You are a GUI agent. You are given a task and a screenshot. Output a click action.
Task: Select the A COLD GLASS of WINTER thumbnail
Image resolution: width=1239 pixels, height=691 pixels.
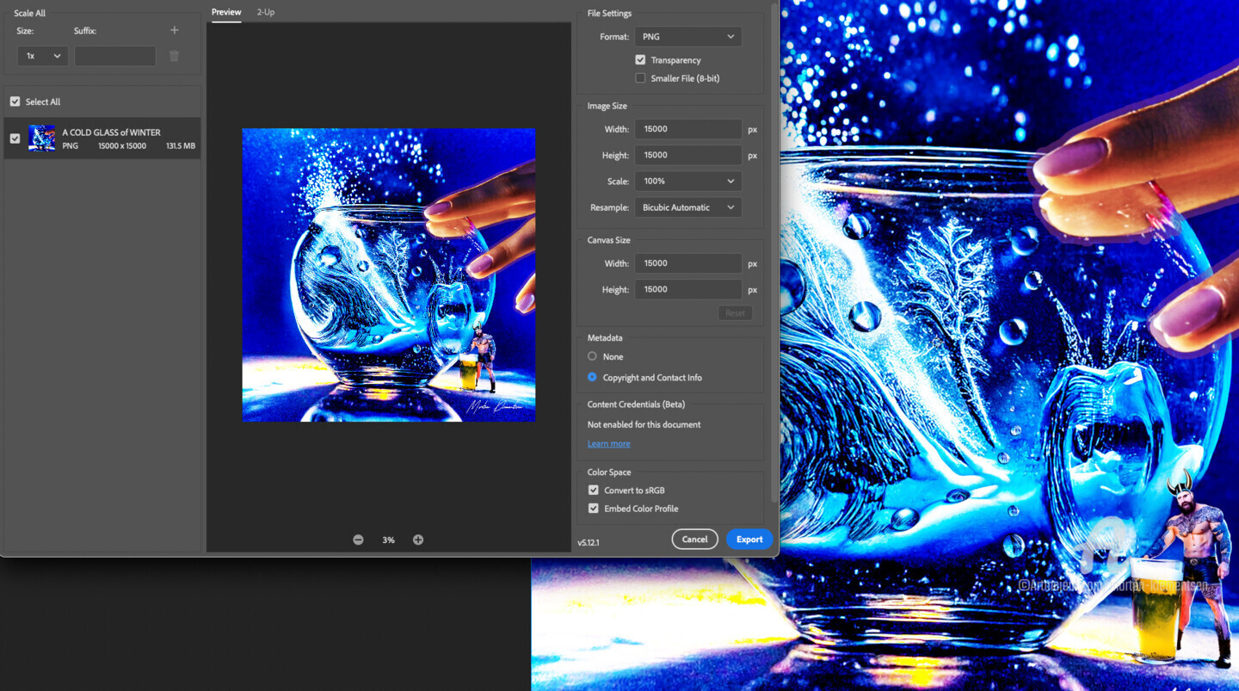tap(41, 138)
